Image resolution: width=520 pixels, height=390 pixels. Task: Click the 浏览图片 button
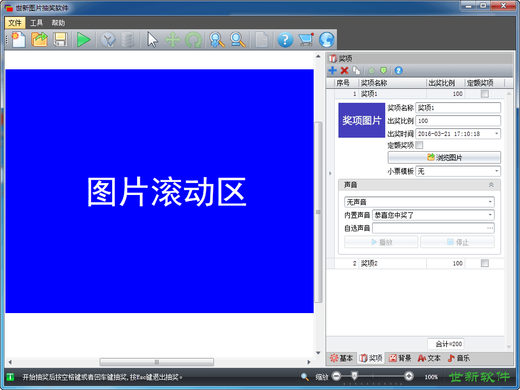tap(444, 158)
